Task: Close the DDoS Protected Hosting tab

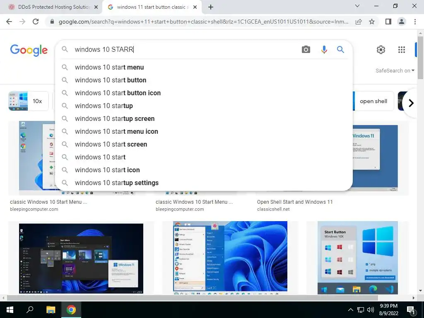Action: click(x=96, y=7)
